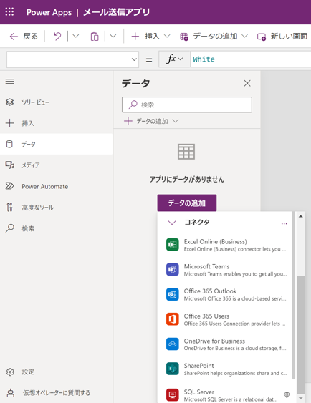Screen dimensions: 311x403
Task: Click the paste clipboard icon
Action: (x=95, y=37)
